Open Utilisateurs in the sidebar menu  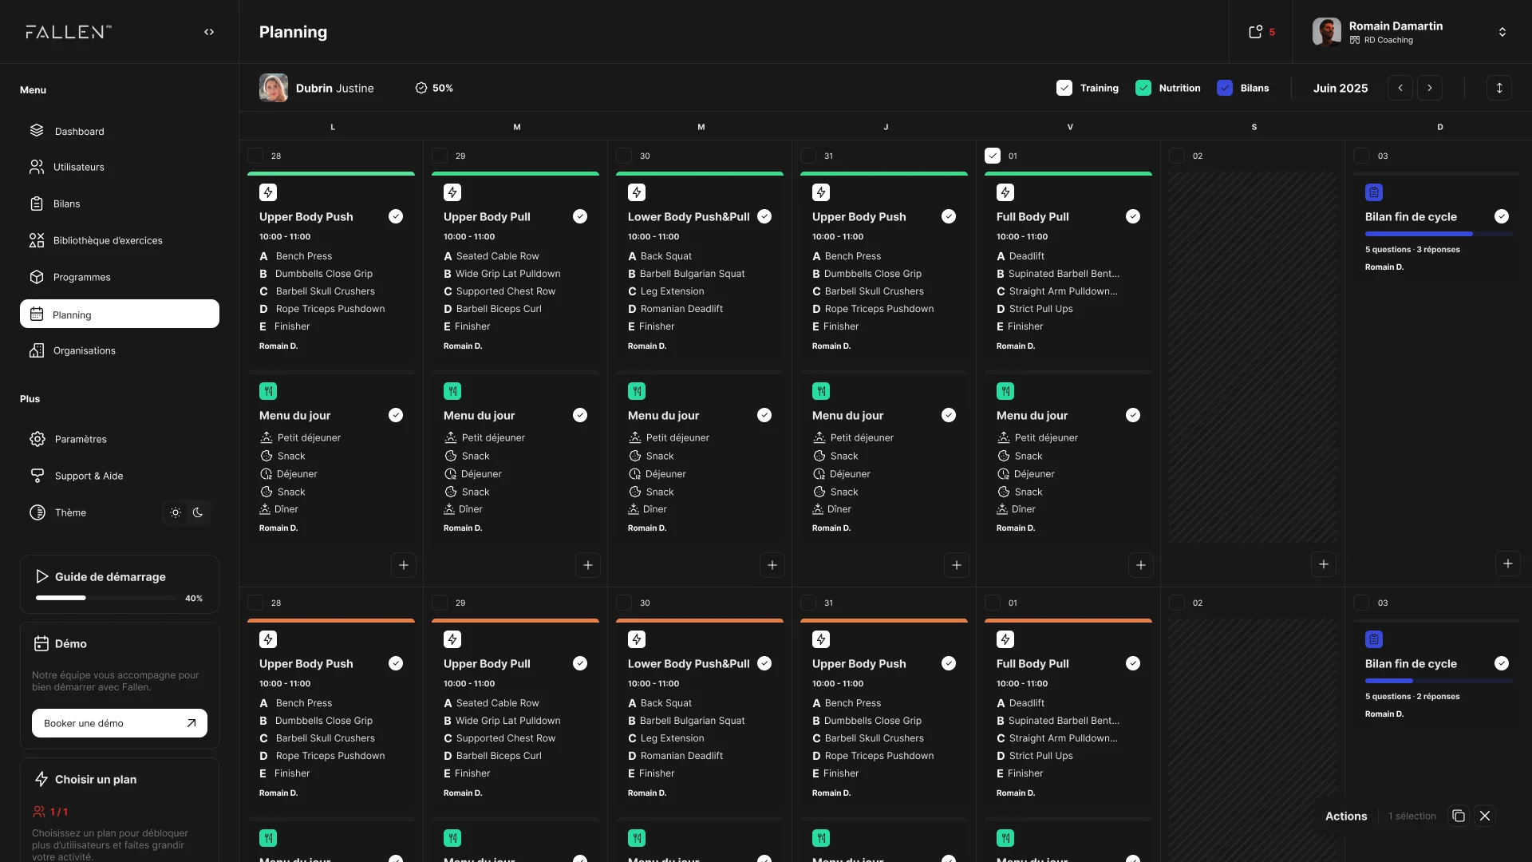click(x=120, y=167)
